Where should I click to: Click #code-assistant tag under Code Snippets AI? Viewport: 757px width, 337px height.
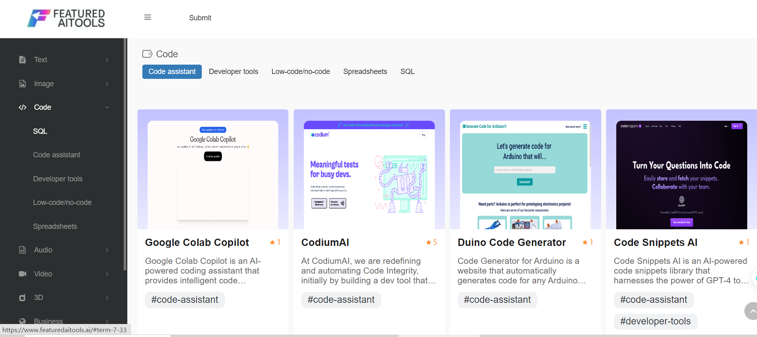(653, 300)
